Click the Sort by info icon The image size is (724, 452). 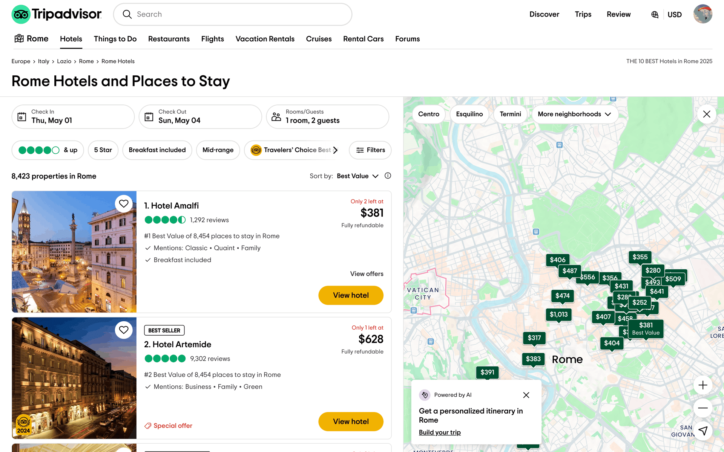pos(388,176)
